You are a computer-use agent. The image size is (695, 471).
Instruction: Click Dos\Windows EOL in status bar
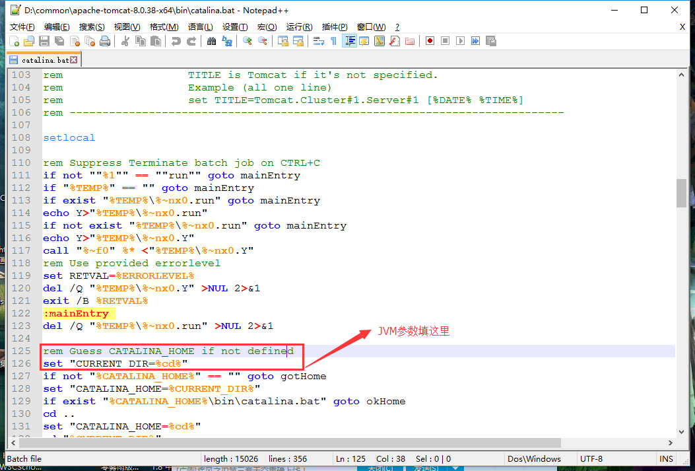point(534,458)
